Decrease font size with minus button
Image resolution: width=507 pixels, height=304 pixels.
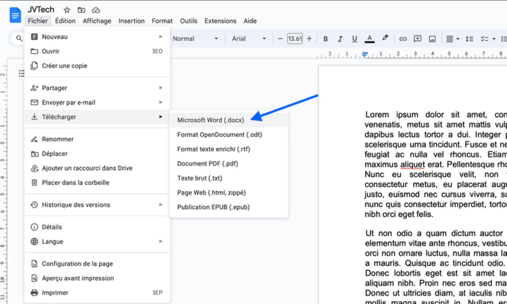[280, 39]
